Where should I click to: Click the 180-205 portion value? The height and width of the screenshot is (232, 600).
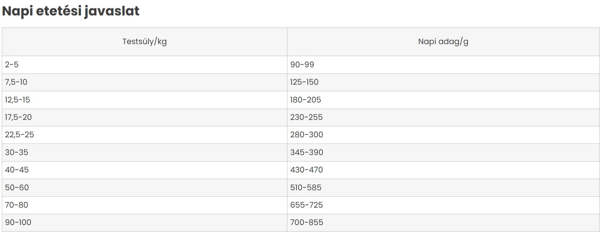[305, 100]
